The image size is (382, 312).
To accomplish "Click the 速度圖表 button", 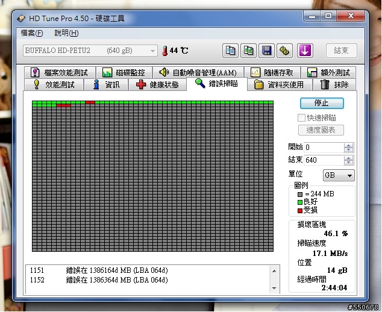I will pyautogui.click(x=321, y=130).
